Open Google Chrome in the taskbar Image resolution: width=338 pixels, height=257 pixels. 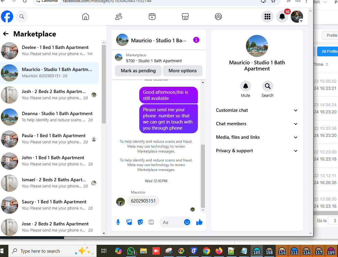tap(206, 251)
